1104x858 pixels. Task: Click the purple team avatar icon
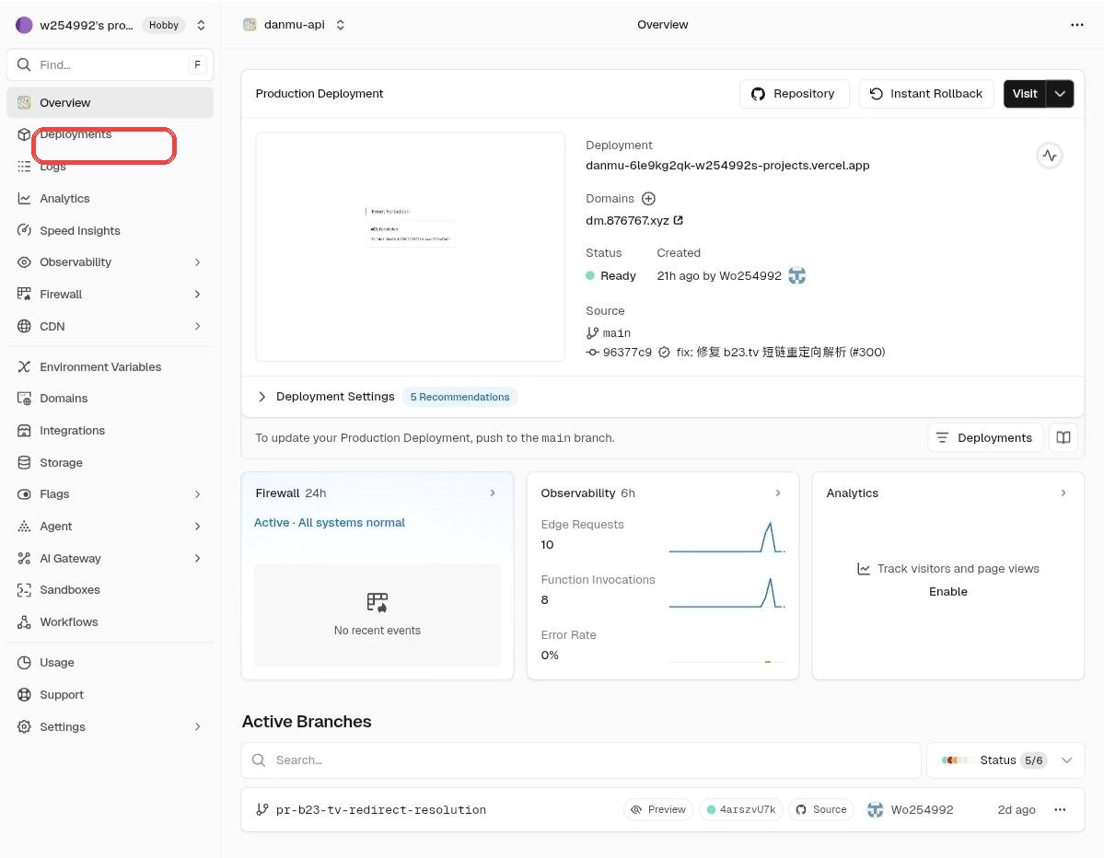pyautogui.click(x=24, y=25)
